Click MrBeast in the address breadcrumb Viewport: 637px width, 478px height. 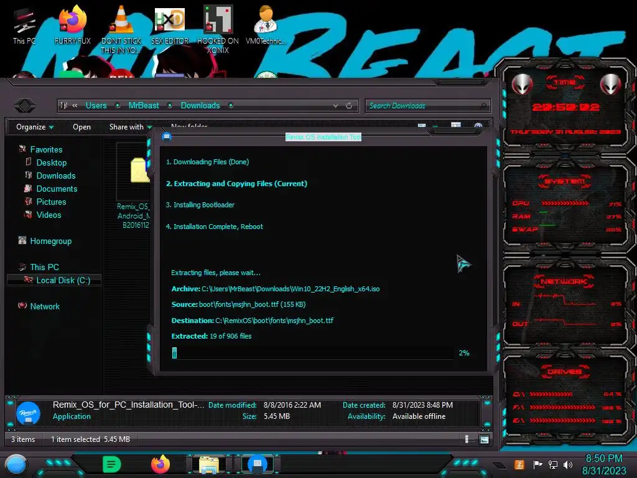click(x=144, y=106)
